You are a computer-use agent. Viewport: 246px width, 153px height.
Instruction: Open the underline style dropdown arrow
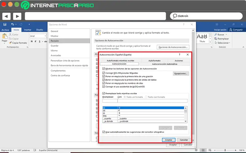42,42
